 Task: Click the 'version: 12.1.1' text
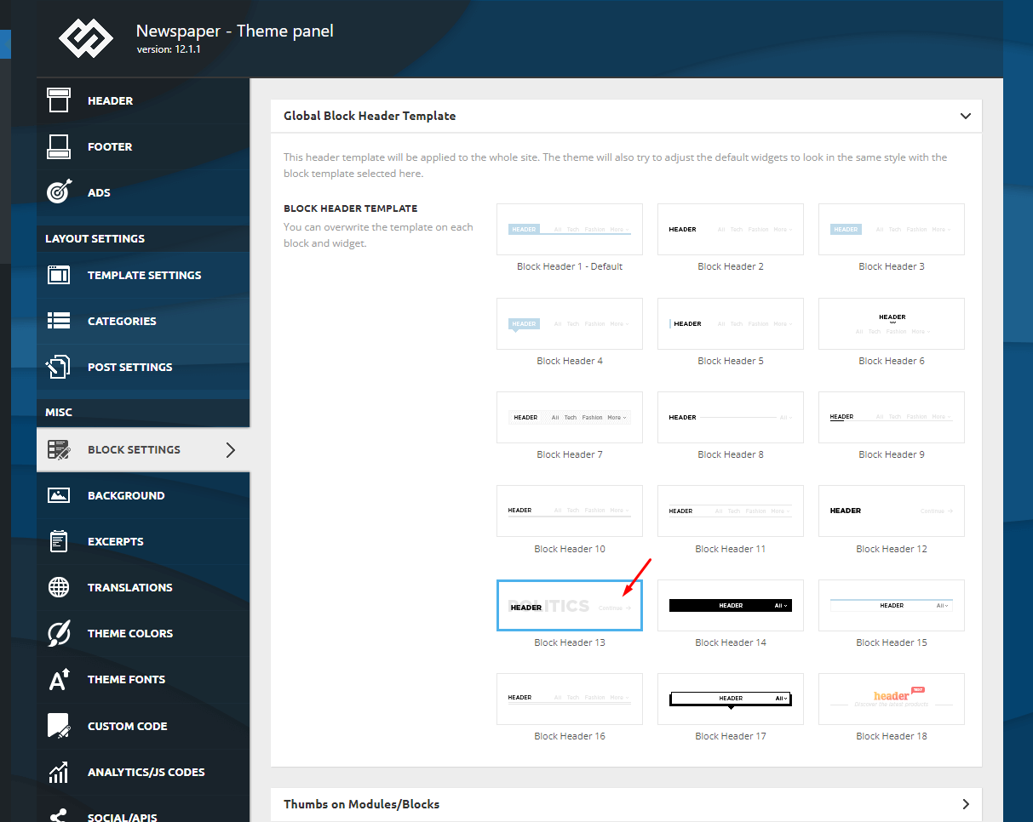169,49
